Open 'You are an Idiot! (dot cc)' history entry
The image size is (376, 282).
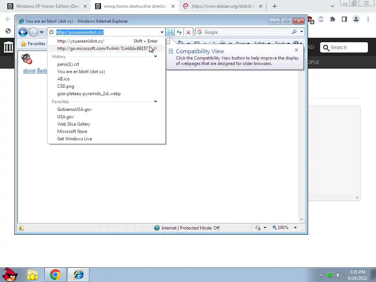81,72
